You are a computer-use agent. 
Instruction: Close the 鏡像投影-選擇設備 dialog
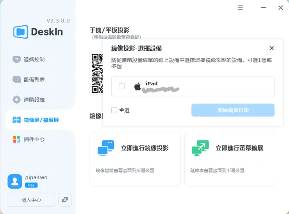pyautogui.click(x=271, y=48)
